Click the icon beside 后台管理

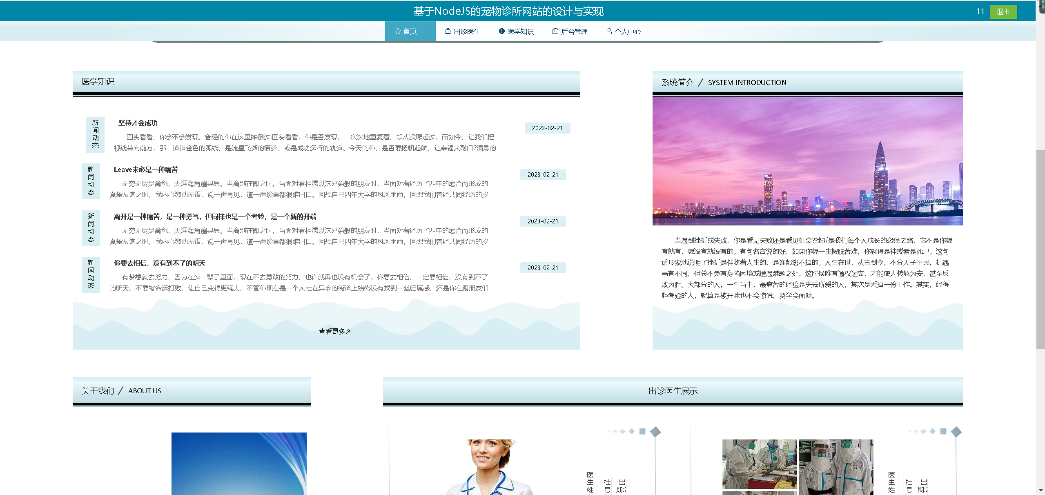555,31
